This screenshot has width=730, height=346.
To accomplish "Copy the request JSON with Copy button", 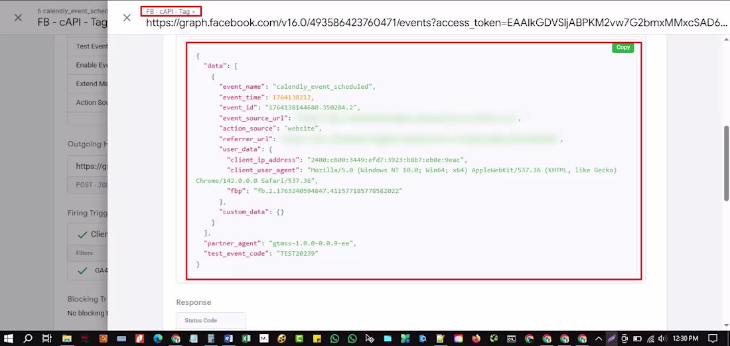I will pyautogui.click(x=623, y=48).
